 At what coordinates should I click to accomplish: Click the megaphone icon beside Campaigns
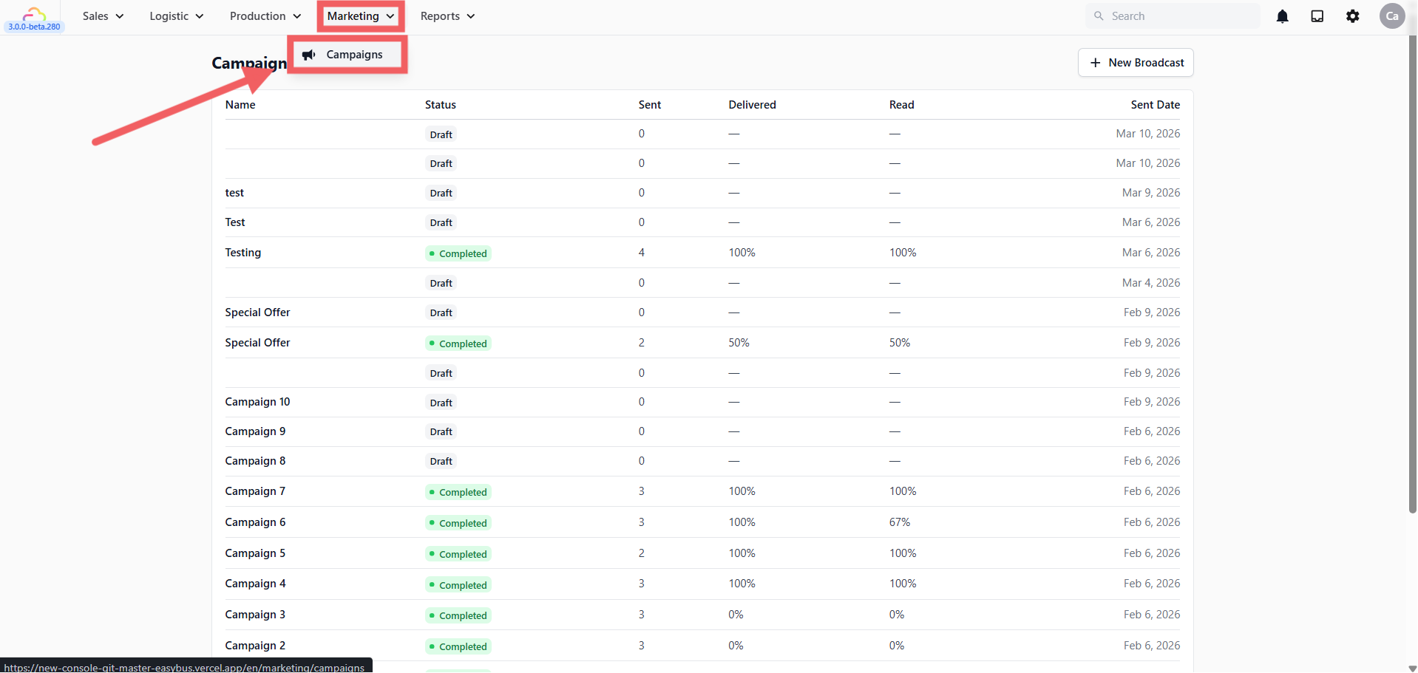(309, 55)
